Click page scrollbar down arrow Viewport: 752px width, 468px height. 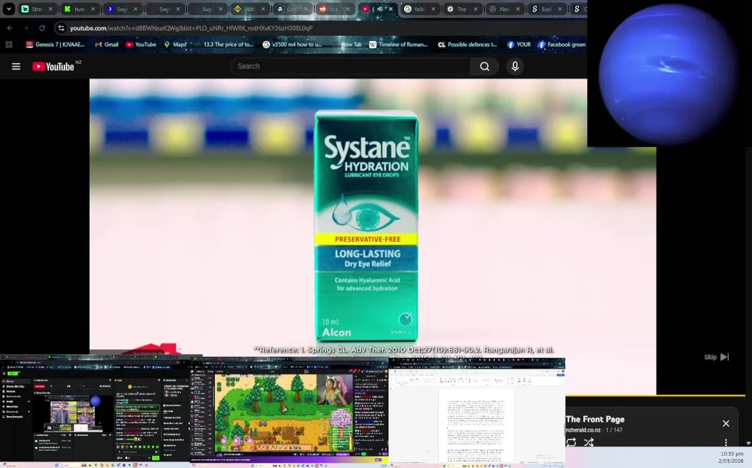tap(748, 443)
